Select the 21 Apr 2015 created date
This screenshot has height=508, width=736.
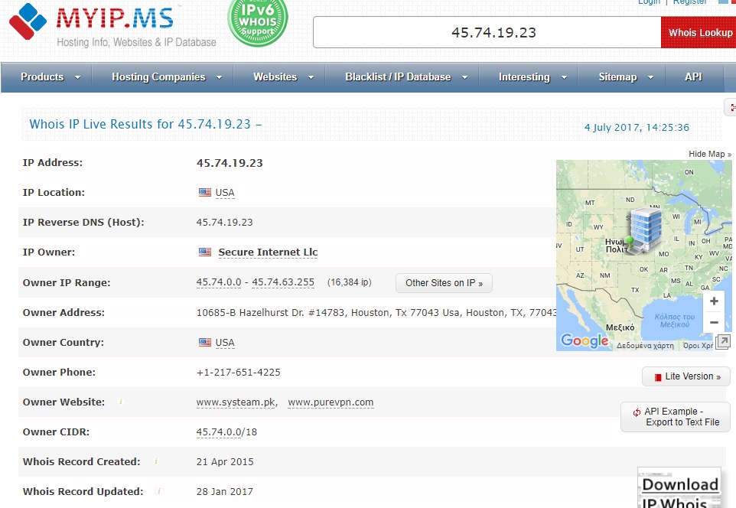coord(225,461)
